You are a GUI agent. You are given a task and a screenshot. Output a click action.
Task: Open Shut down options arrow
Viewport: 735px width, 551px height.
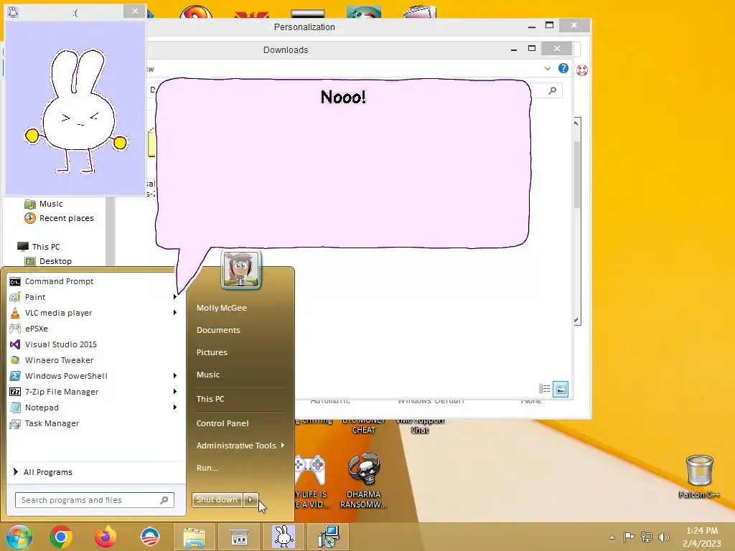click(251, 499)
